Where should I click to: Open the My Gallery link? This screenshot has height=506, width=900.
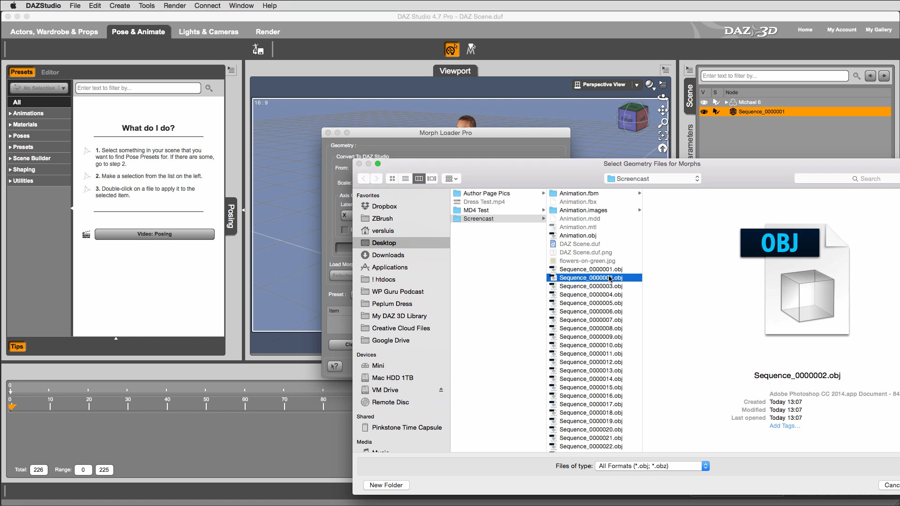878,30
